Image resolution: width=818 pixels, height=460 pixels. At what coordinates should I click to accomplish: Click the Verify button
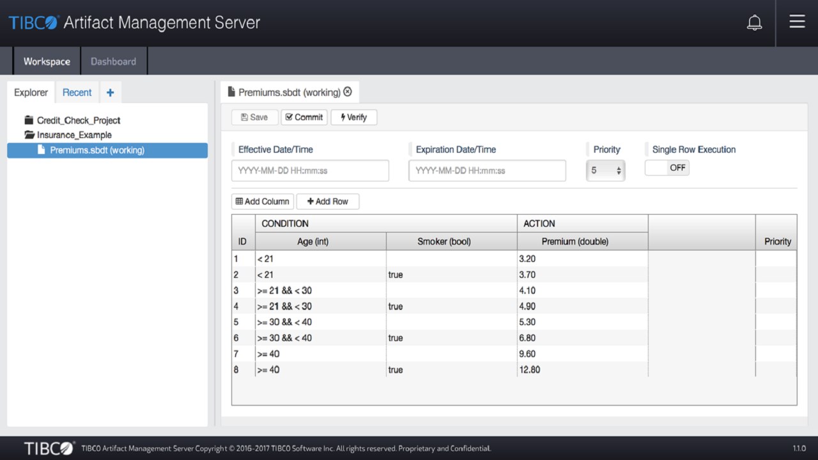tap(354, 118)
